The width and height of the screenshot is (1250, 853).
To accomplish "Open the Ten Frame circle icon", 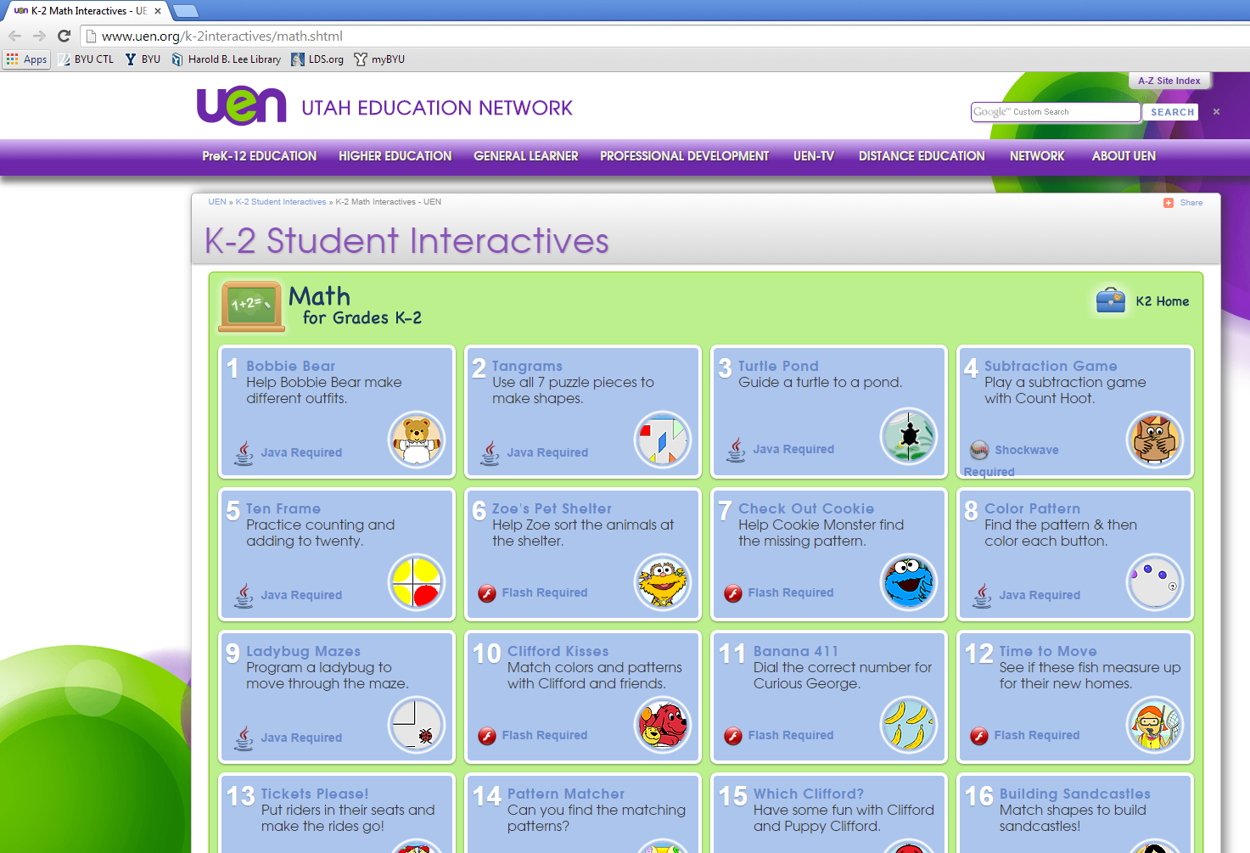I will point(417,582).
